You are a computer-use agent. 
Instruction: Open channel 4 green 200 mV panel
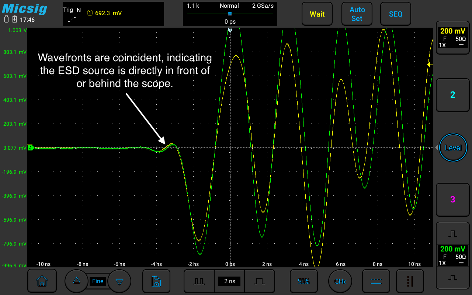pos(453,256)
